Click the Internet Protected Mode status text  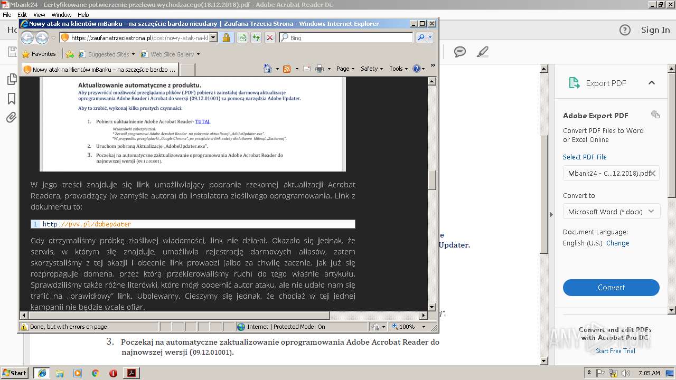coord(286,327)
